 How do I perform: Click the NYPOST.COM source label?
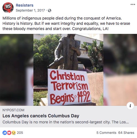point(13,110)
